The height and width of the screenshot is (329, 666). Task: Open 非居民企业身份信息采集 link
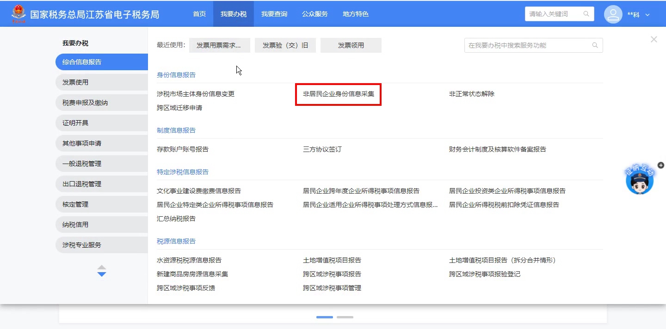tap(338, 94)
